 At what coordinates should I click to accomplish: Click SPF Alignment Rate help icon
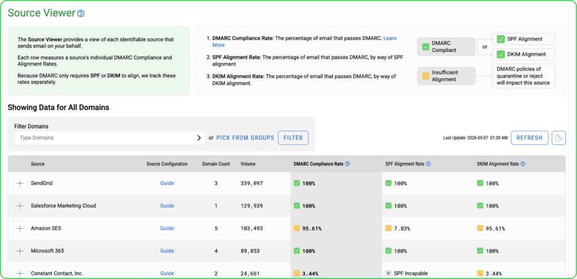[x=428, y=164]
